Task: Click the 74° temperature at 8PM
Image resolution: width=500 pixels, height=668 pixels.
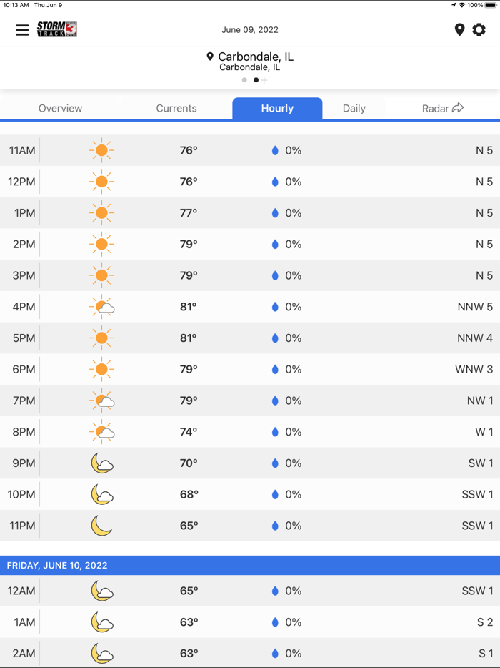Action: (x=189, y=431)
